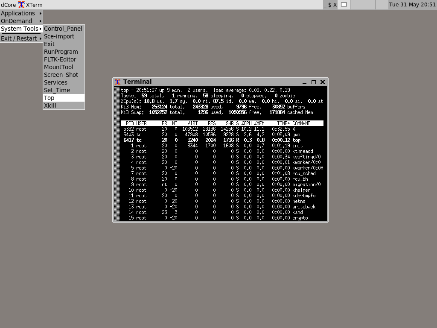The width and height of the screenshot is (437, 328).
Task: Switch to the last virtual desktop in the pager
Action: (382, 5)
